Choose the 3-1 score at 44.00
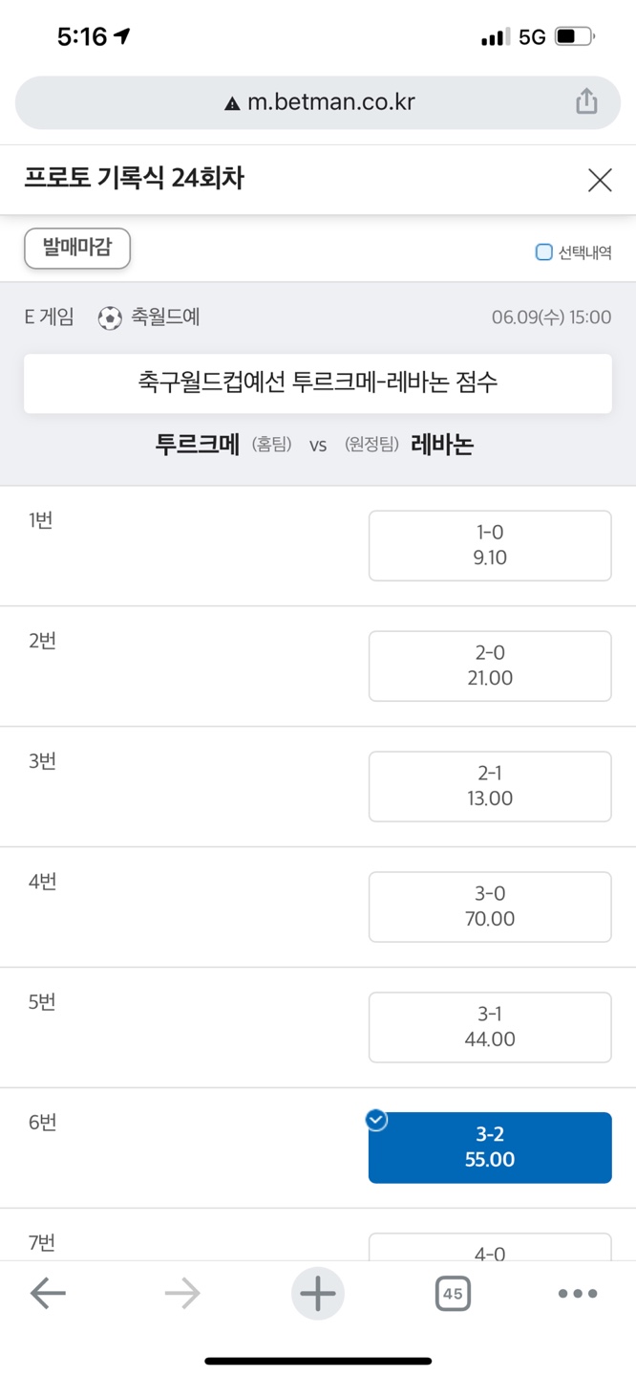The image size is (636, 1377). (490, 1027)
